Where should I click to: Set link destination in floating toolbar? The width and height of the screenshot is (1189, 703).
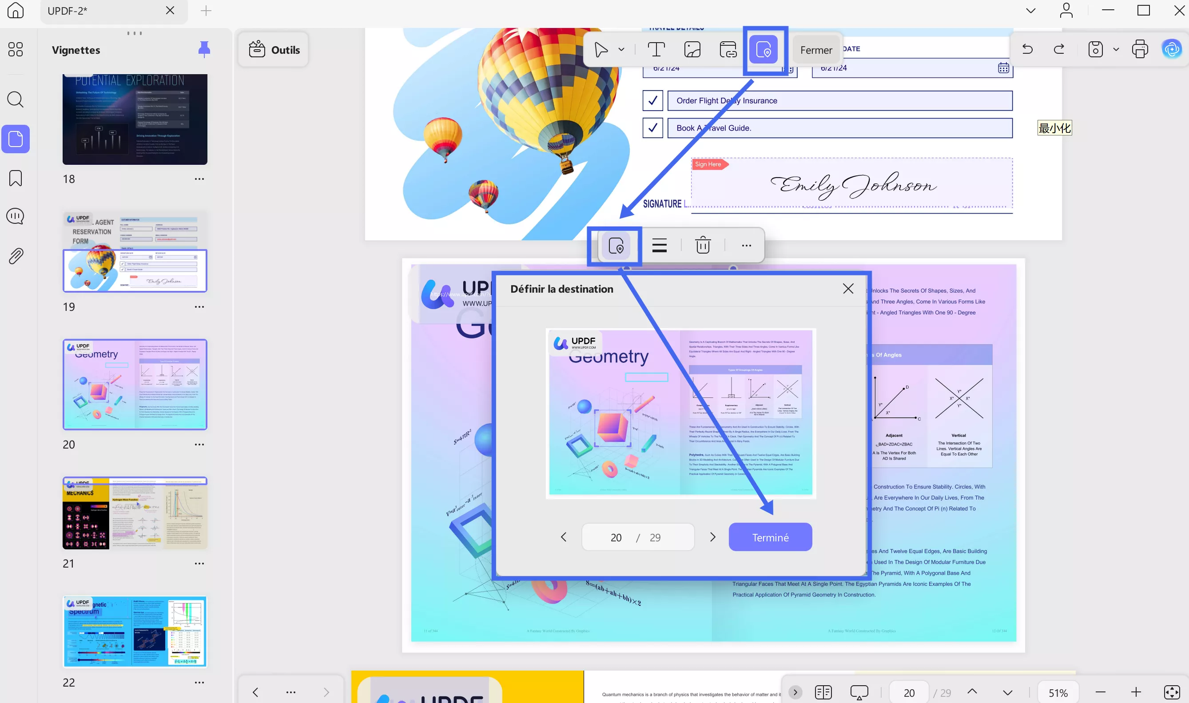(616, 246)
